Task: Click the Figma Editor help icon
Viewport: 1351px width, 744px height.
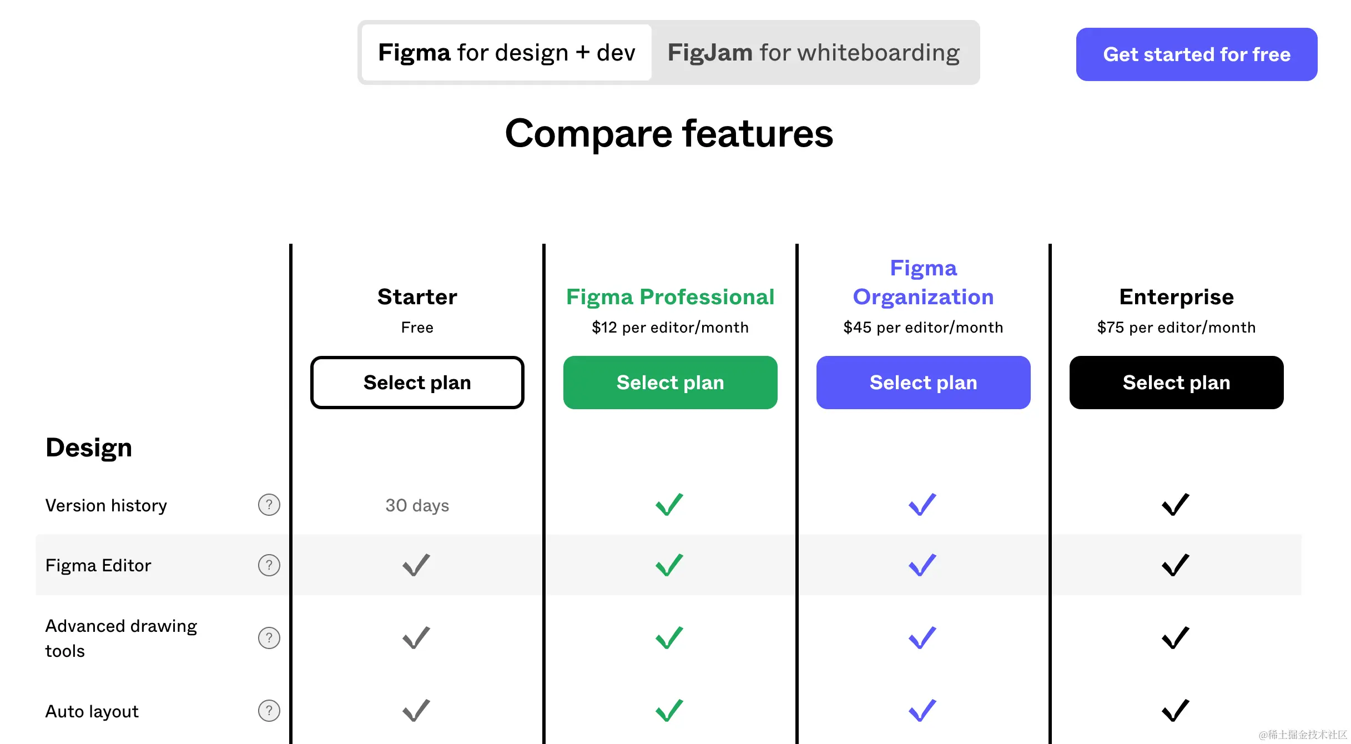Action: (269, 565)
